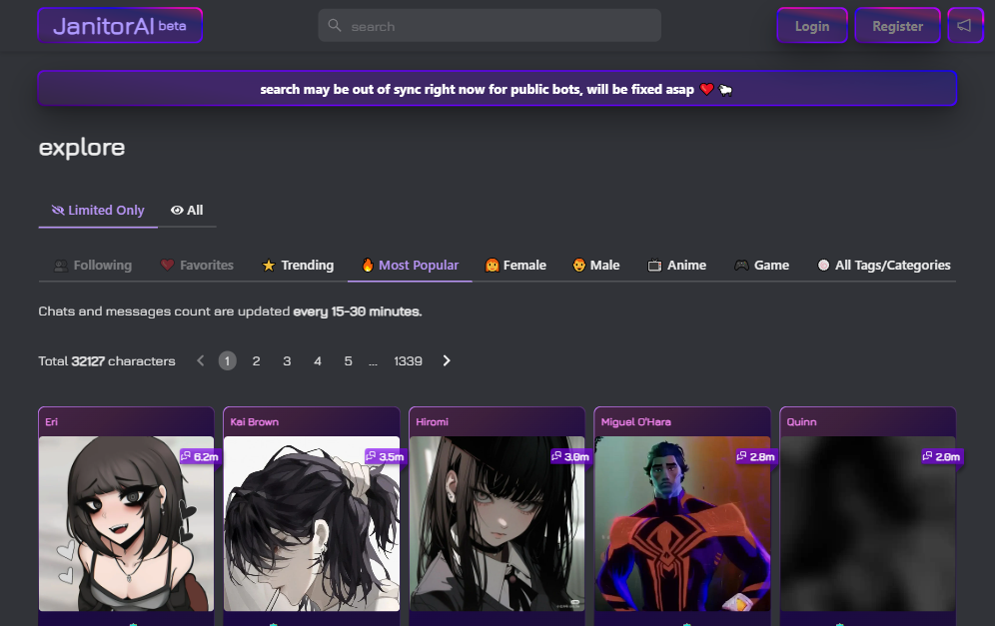The image size is (995, 626).
Task: Click the 3.0m chat badge on Hiromi
Action: (x=570, y=456)
